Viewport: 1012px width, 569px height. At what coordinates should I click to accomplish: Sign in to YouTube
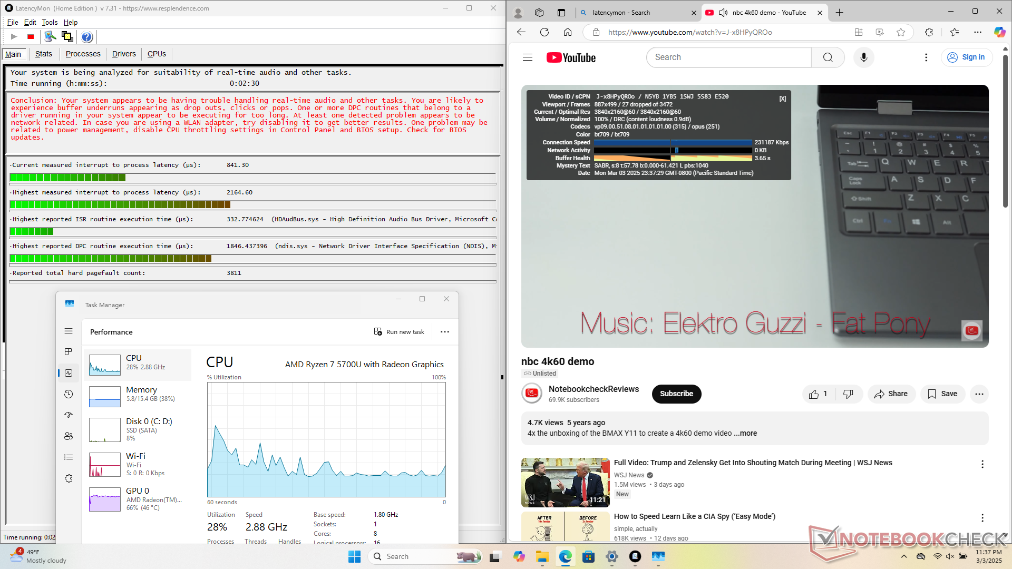pos(966,57)
